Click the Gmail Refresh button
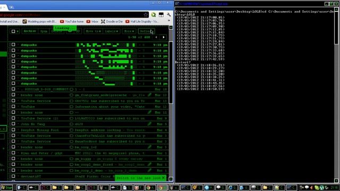 pos(146,31)
